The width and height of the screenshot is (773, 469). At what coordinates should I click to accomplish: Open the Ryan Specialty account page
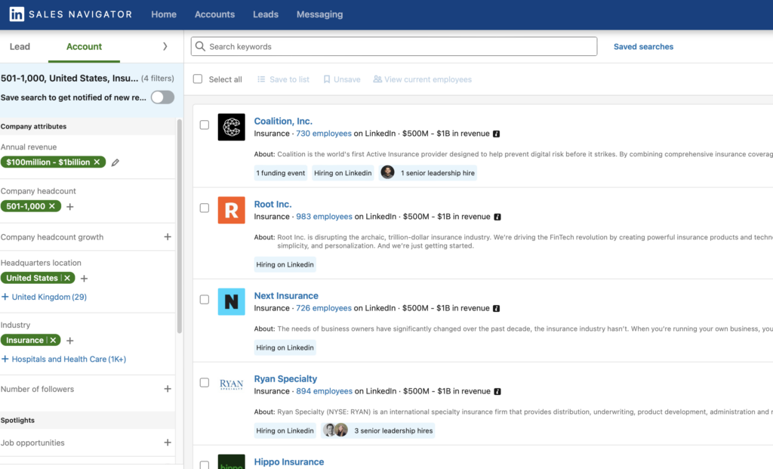pos(285,378)
